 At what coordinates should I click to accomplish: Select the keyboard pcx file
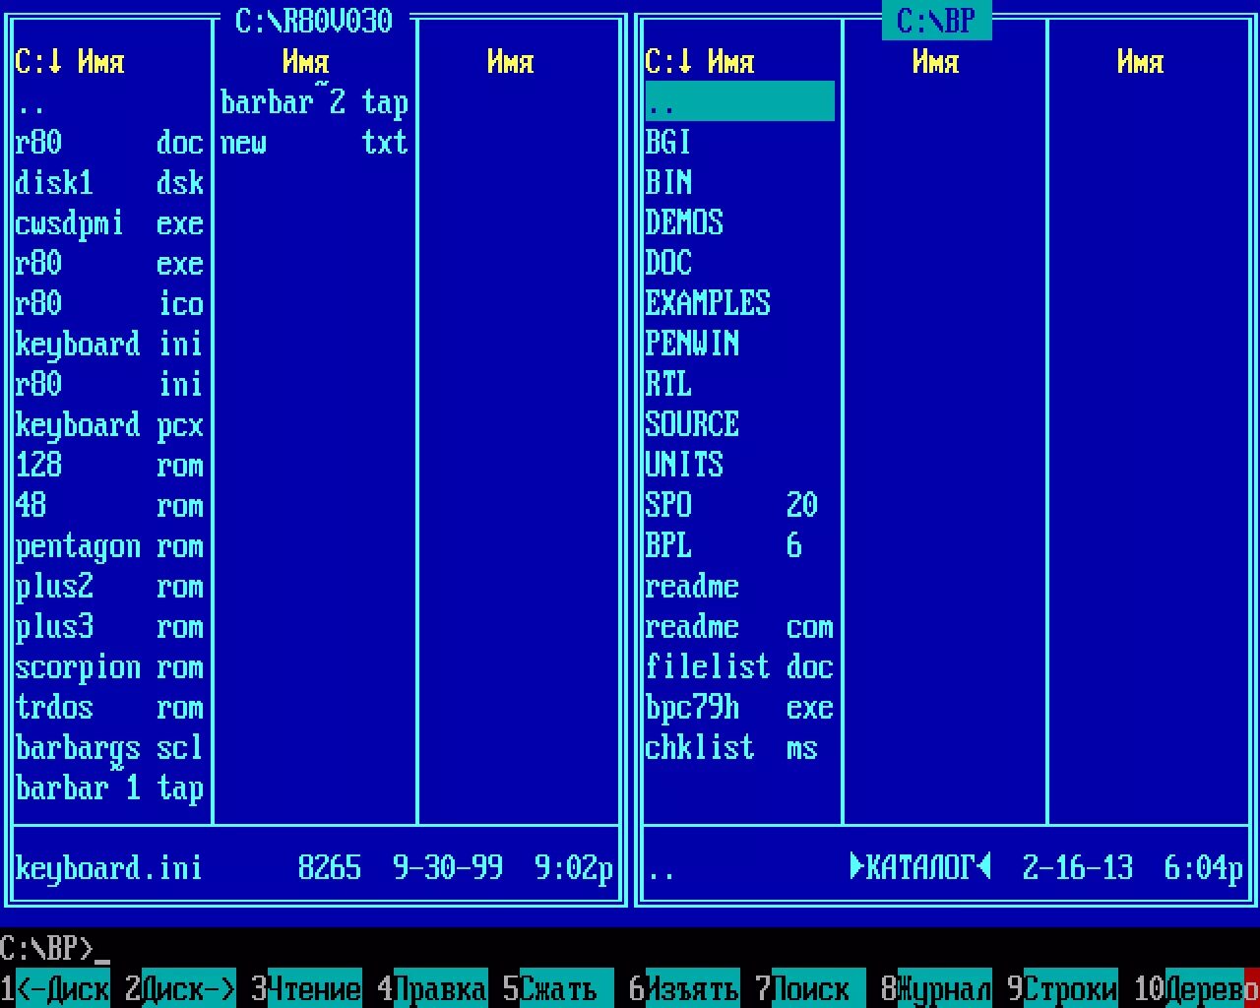tap(110, 425)
